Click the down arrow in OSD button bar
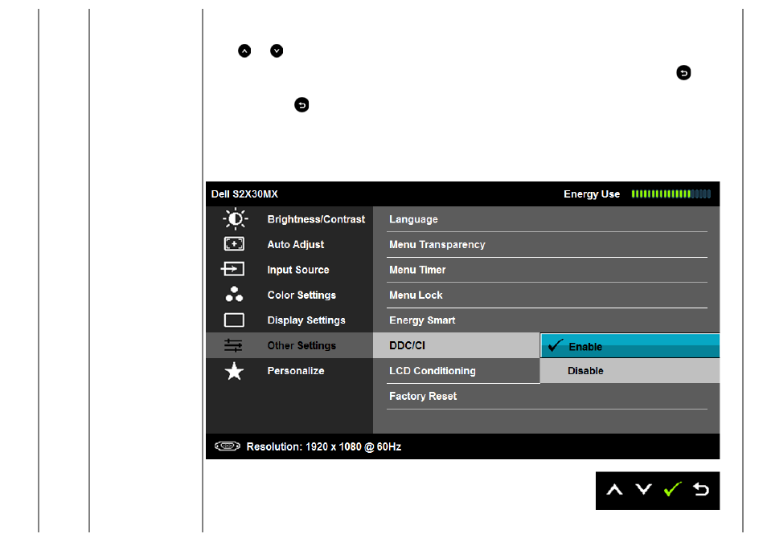This screenshot has height=542, width=767. click(x=643, y=489)
